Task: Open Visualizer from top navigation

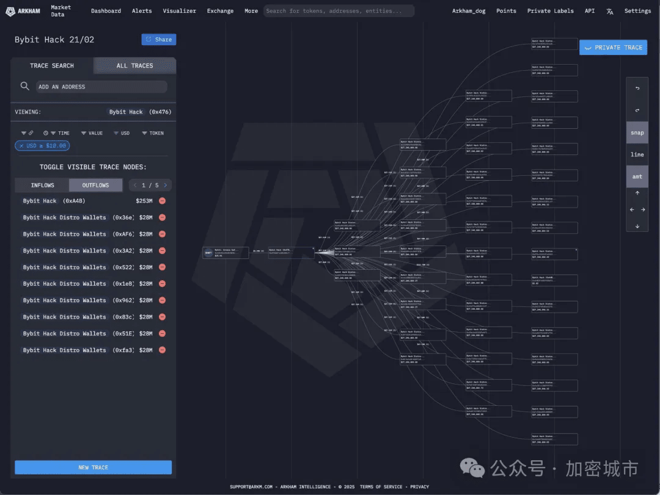Action: pyautogui.click(x=179, y=11)
